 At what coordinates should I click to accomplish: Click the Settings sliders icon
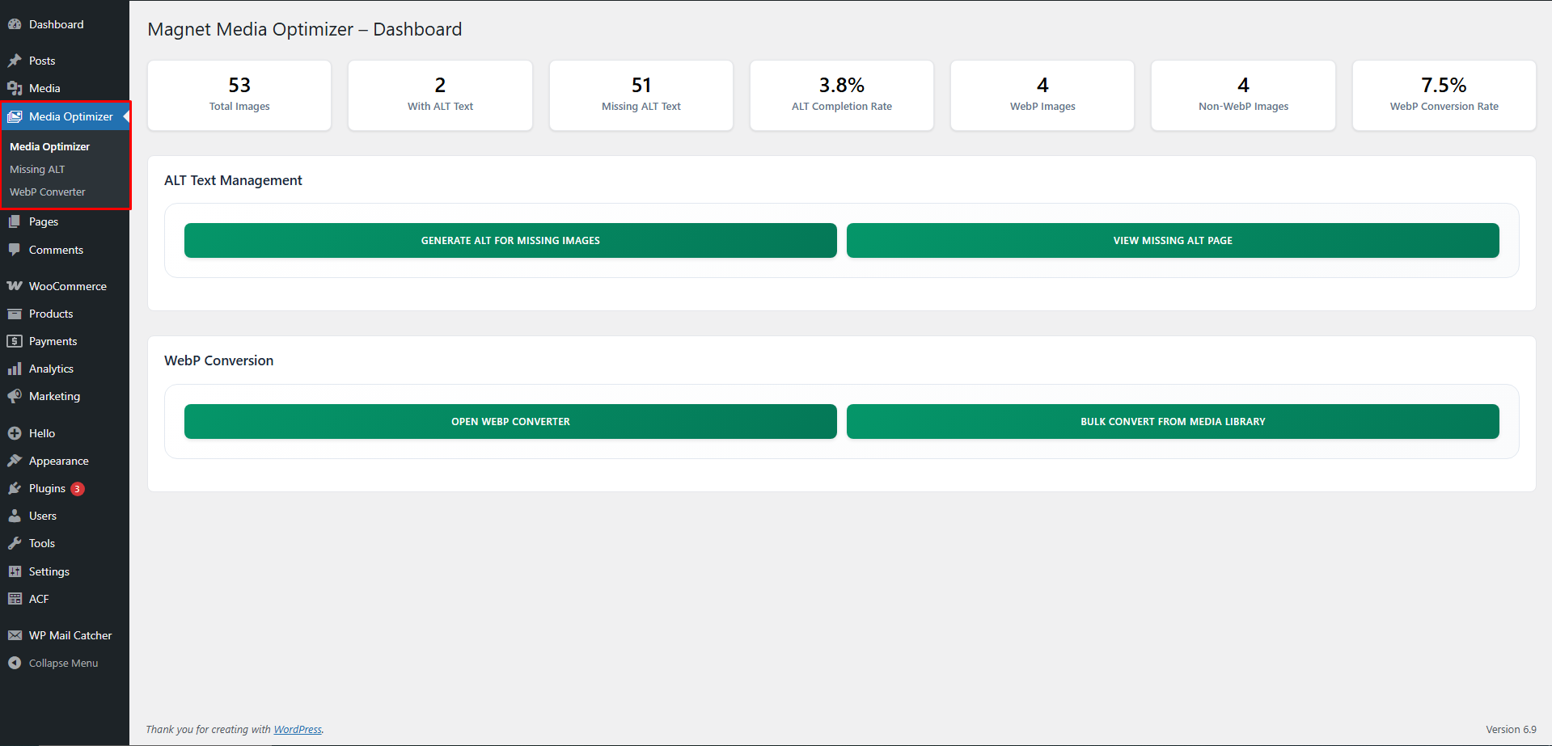point(15,571)
